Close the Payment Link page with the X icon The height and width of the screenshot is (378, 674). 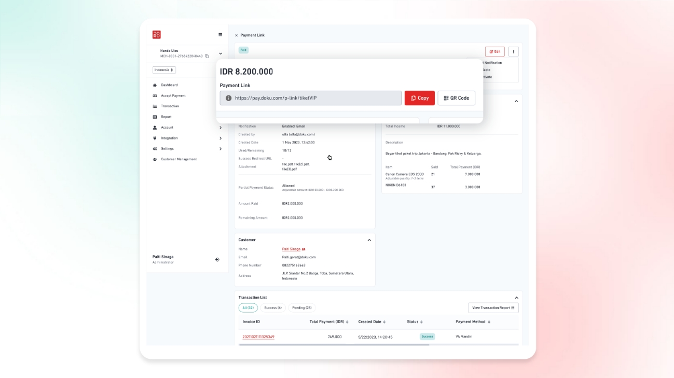pos(236,35)
